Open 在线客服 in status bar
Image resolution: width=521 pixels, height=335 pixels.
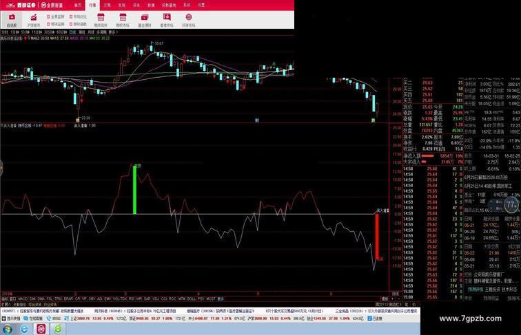click(33, 318)
